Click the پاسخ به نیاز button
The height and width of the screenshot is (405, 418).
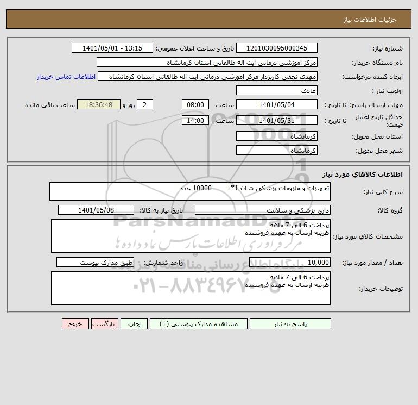coord(290,324)
